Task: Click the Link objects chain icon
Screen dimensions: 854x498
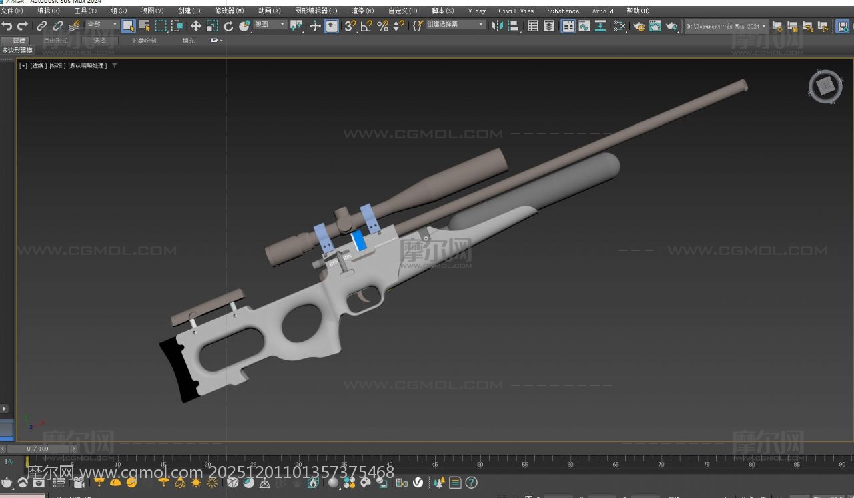Action: (x=41, y=26)
